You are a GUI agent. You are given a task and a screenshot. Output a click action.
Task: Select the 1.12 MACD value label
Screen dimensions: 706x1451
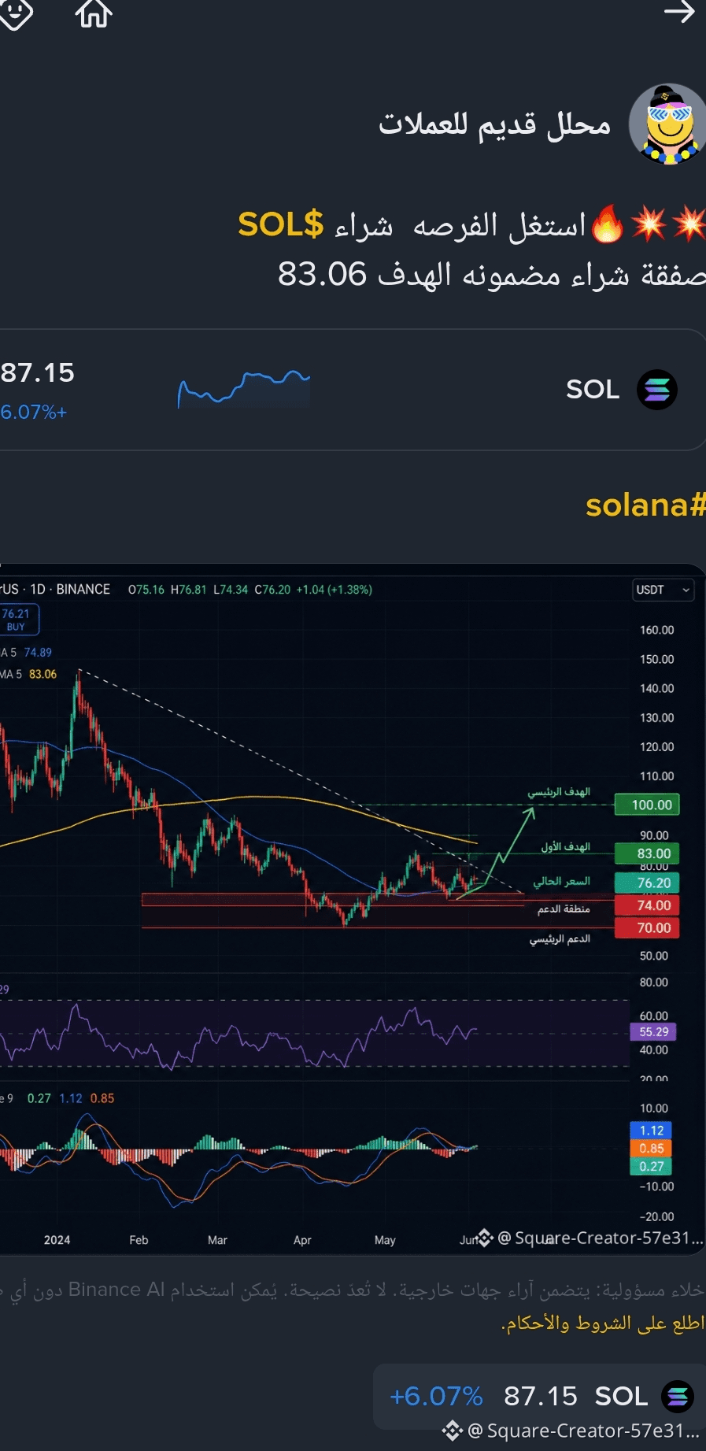651,1130
